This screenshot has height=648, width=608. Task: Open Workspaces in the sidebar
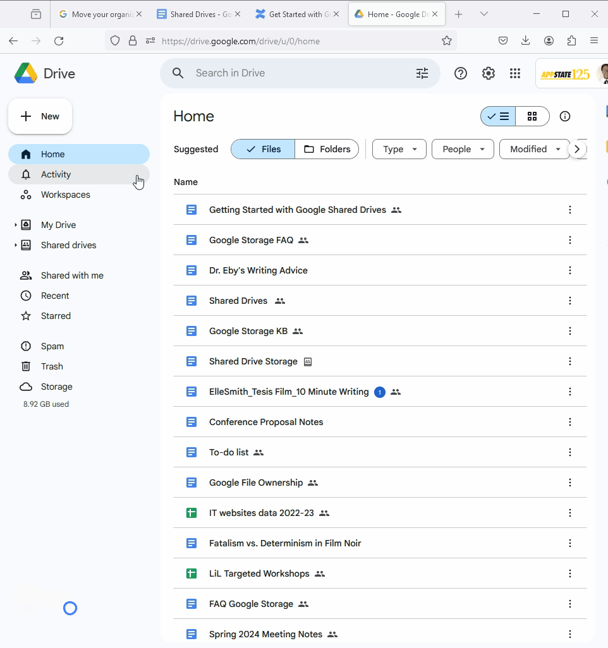(x=79, y=195)
